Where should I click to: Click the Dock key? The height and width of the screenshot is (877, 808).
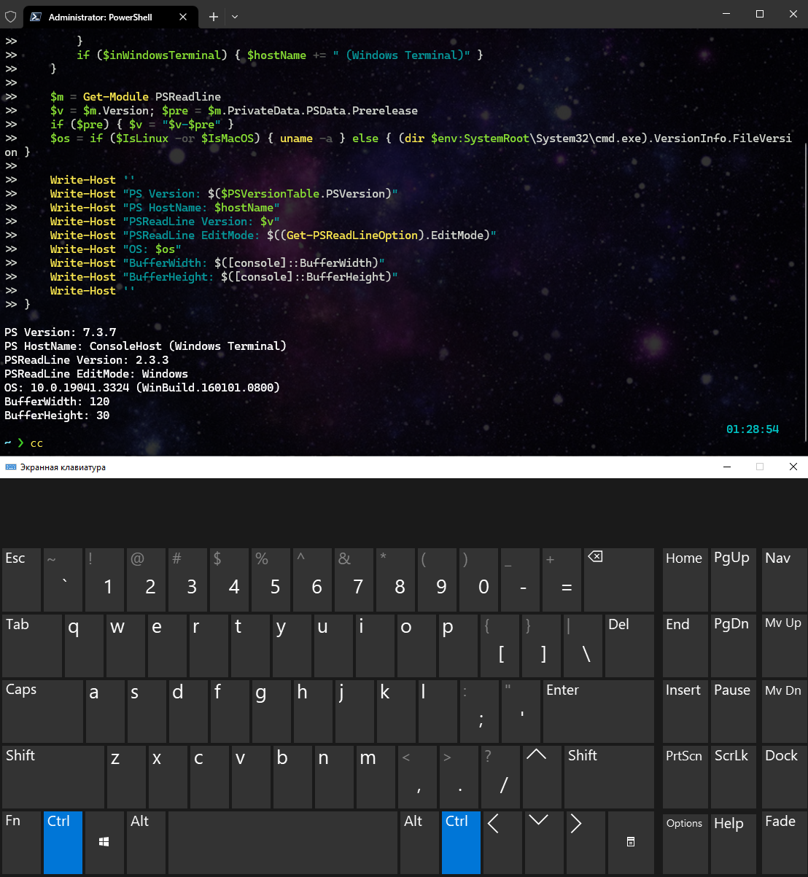(783, 776)
